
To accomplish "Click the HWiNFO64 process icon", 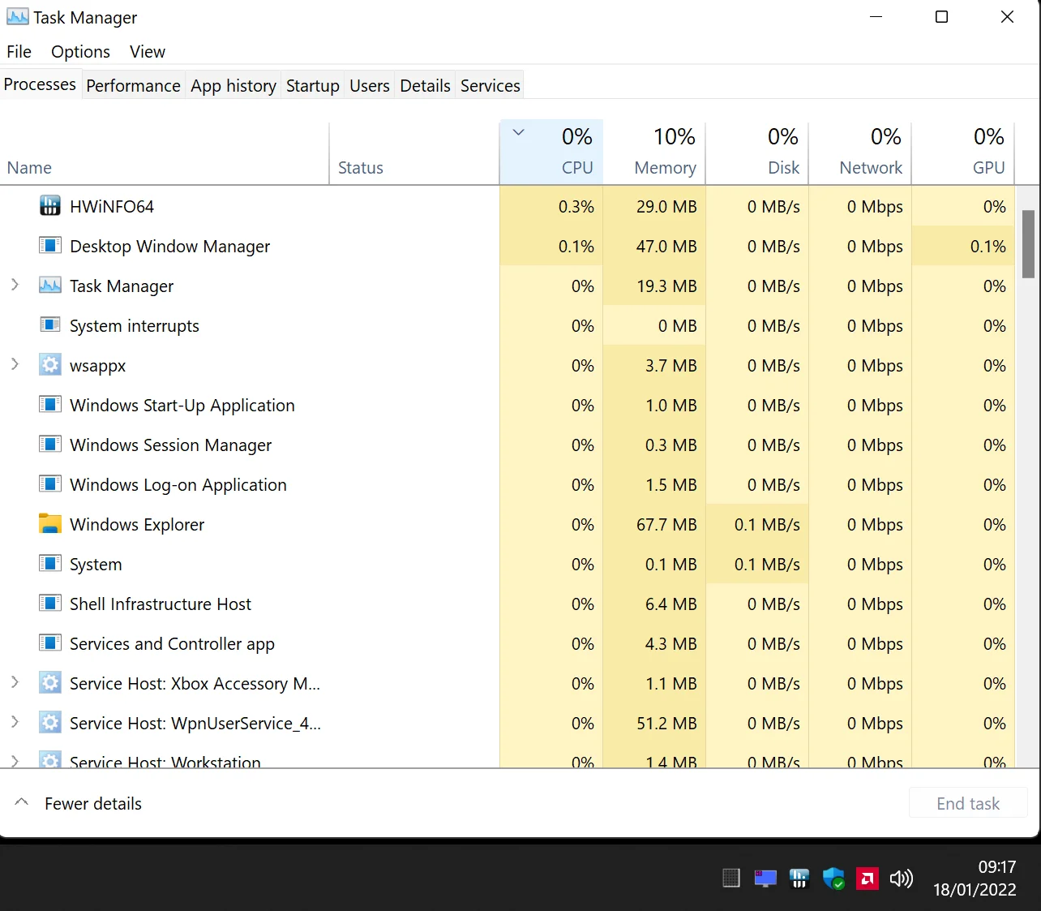I will click(50, 206).
